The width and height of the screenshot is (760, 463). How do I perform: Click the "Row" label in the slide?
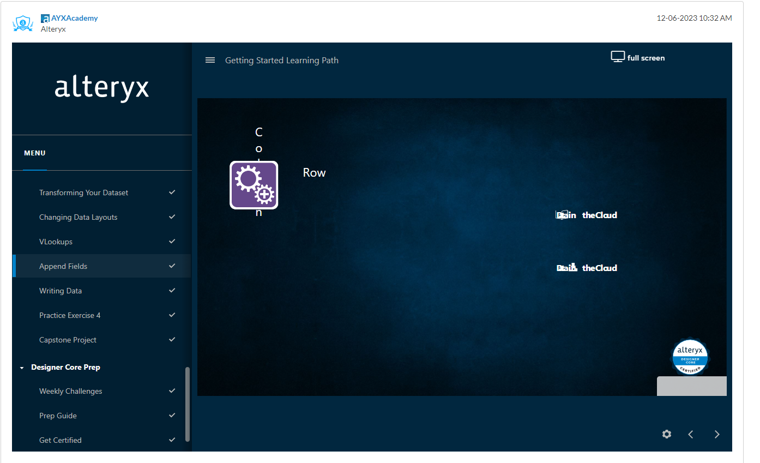pos(315,173)
